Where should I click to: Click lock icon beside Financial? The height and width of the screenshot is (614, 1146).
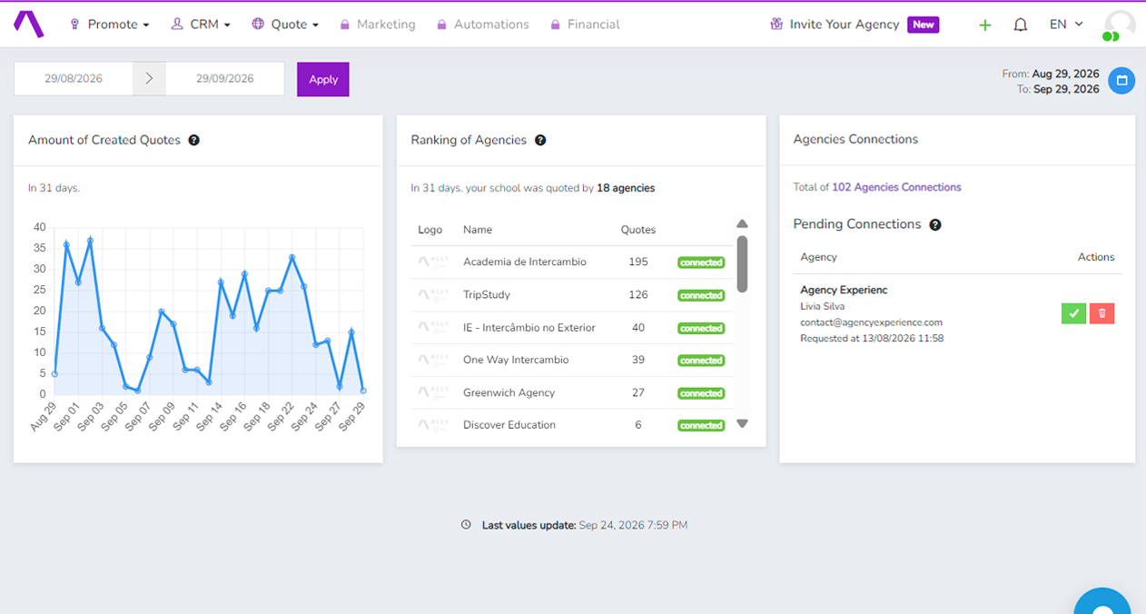click(x=555, y=25)
